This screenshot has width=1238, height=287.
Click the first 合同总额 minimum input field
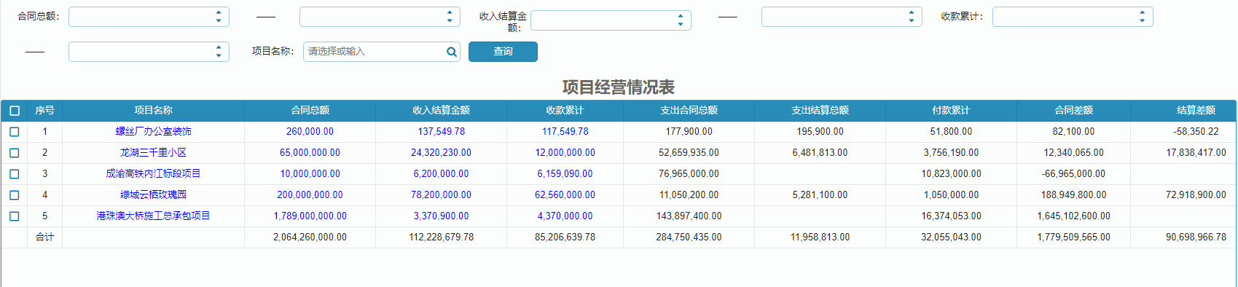click(x=149, y=17)
